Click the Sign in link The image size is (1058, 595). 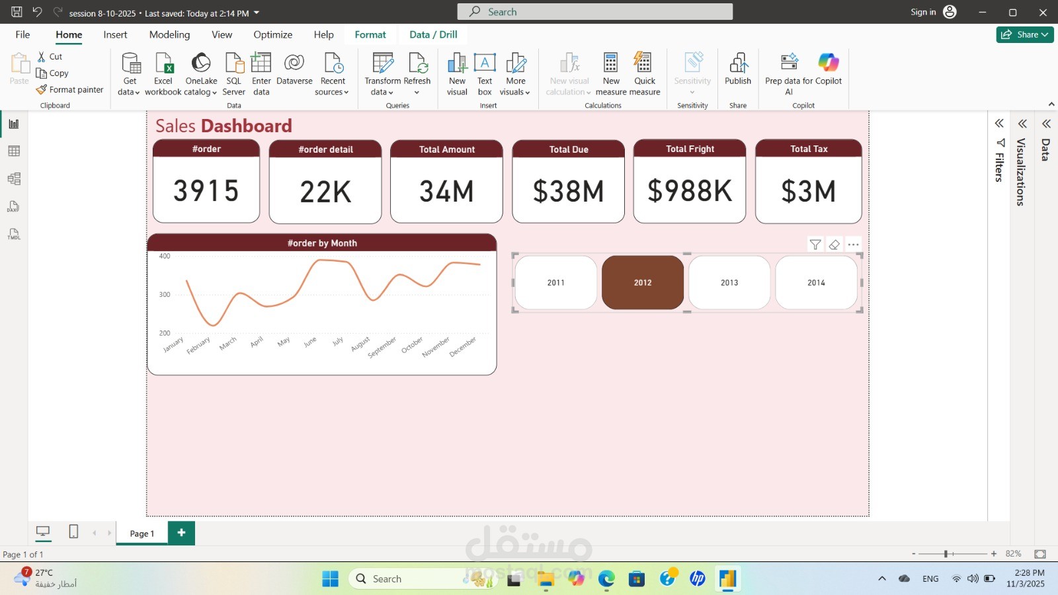tap(922, 11)
